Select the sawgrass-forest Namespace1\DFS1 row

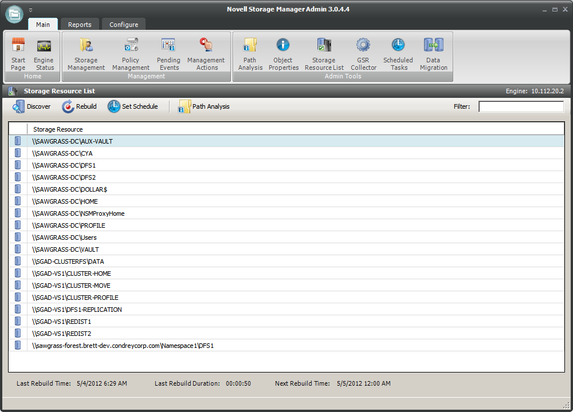(286, 346)
